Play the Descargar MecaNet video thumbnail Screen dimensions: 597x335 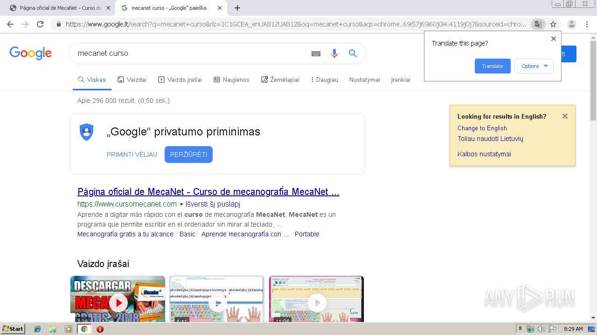click(x=118, y=299)
